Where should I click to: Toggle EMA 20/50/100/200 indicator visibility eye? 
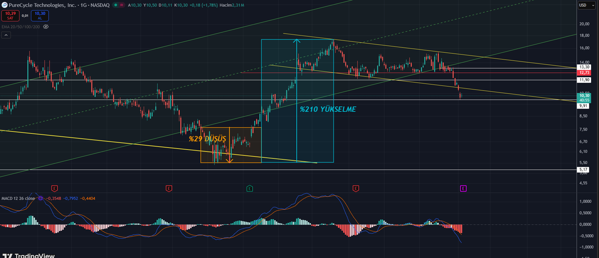tap(46, 26)
